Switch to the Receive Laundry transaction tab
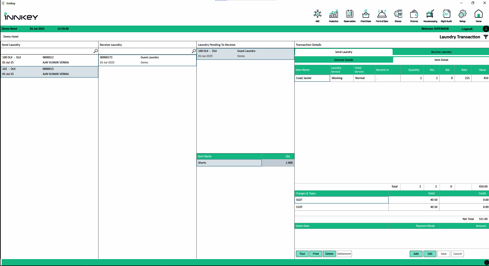The width and height of the screenshot is (489, 266). [441, 52]
